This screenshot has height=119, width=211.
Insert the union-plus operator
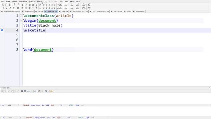26,8
